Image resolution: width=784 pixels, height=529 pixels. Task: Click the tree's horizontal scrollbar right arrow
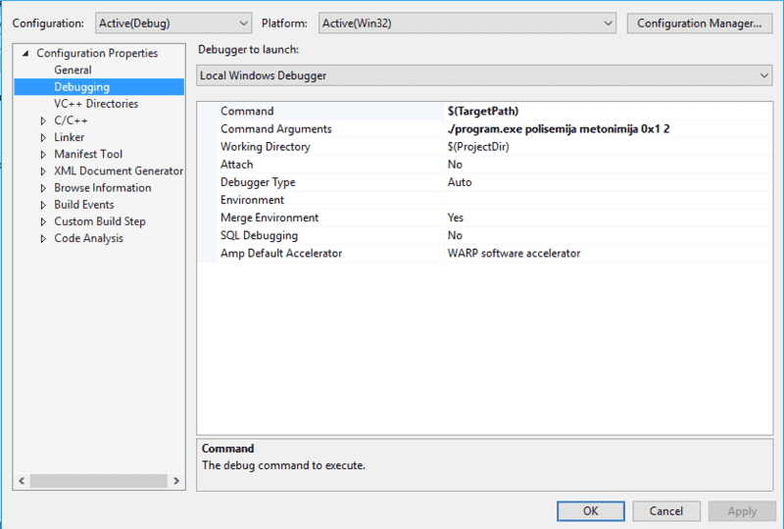177,481
